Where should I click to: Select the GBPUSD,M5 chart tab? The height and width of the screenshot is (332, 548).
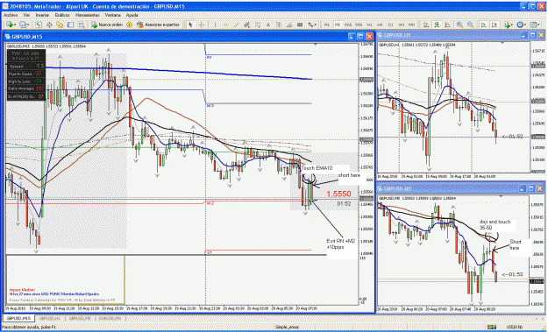point(80,318)
